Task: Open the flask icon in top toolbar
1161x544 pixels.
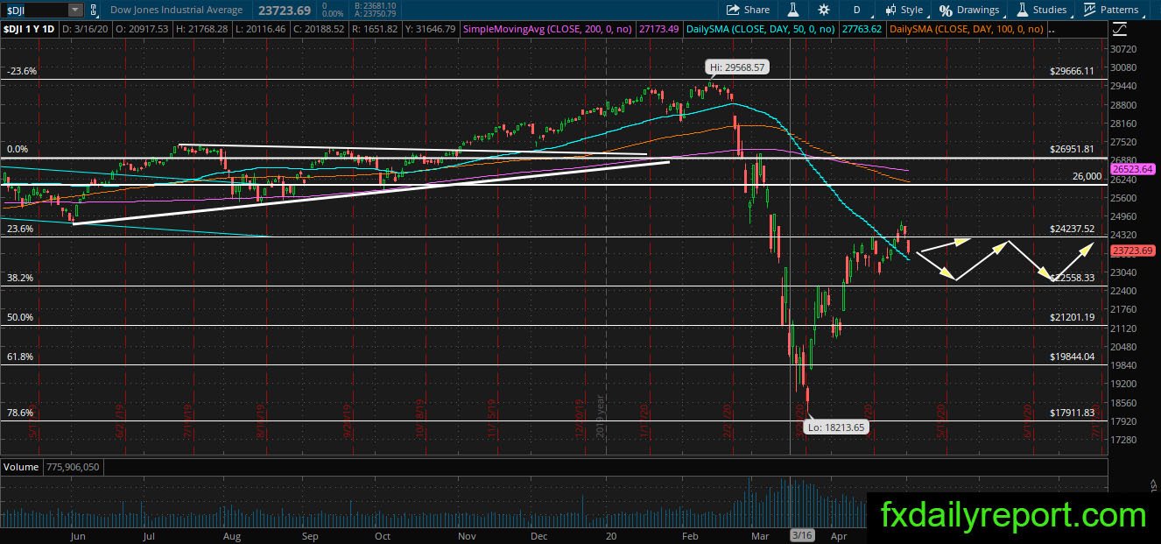Action: 793,10
